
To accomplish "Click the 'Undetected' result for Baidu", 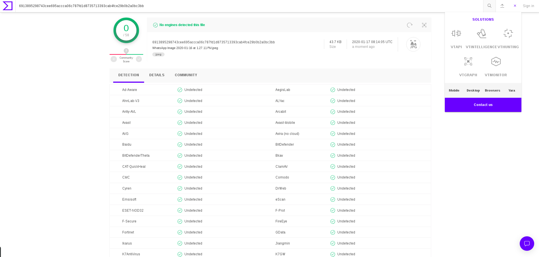I will click(x=193, y=145).
